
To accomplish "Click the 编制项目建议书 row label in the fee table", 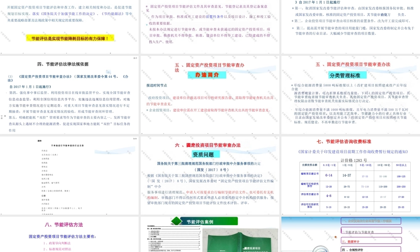I will 309,175.
